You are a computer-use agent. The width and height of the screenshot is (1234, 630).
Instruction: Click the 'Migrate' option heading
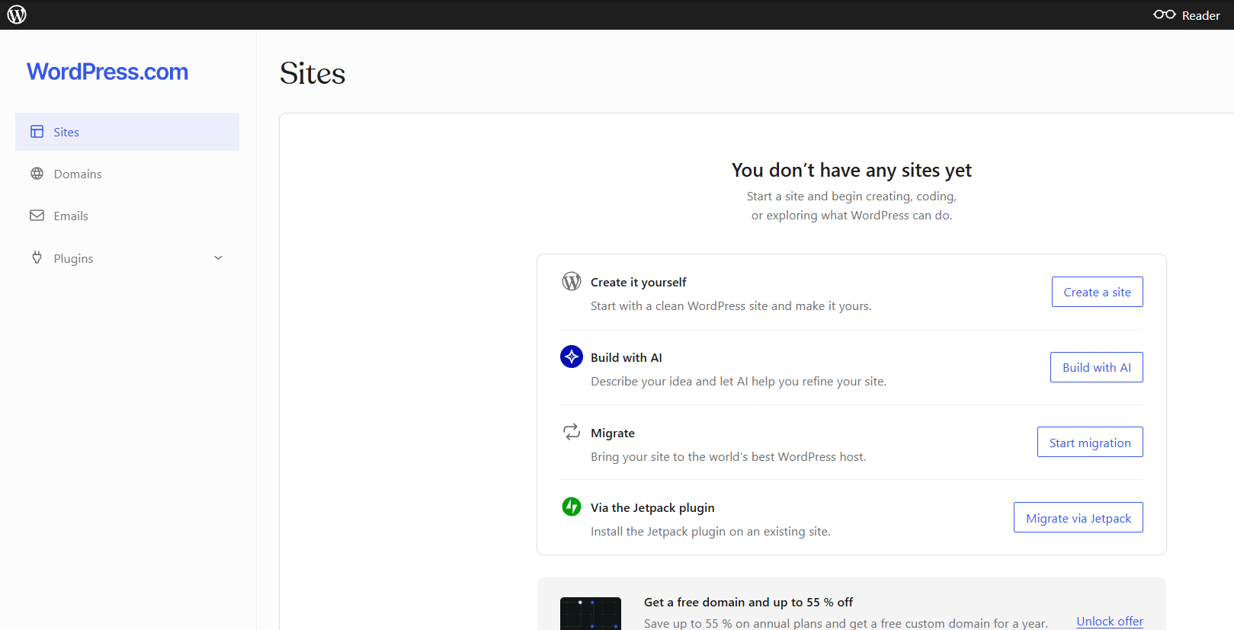click(612, 433)
